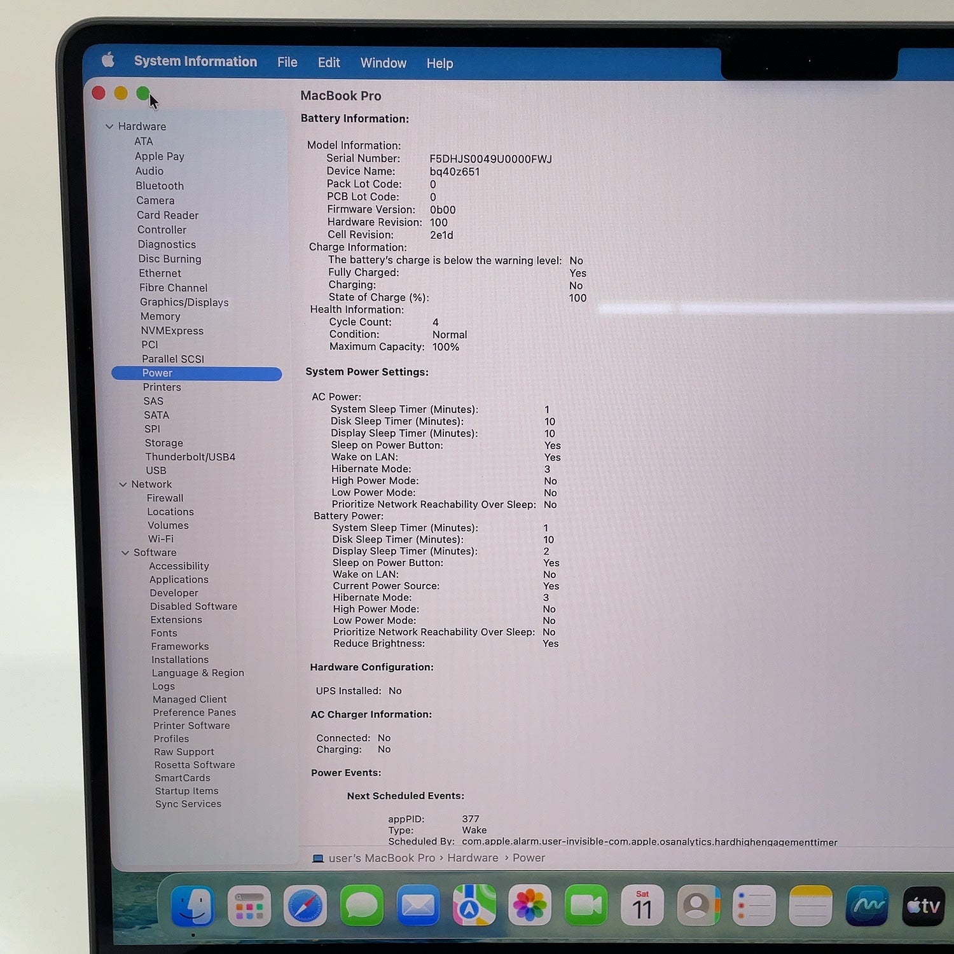This screenshot has width=954, height=954.
Task: Select the highlighted Power item
Action: point(197,373)
